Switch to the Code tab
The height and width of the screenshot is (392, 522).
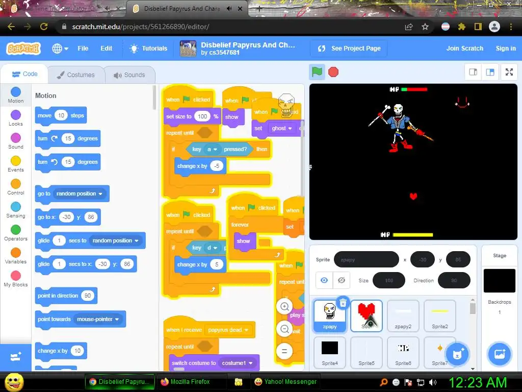(x=24, y=74)
